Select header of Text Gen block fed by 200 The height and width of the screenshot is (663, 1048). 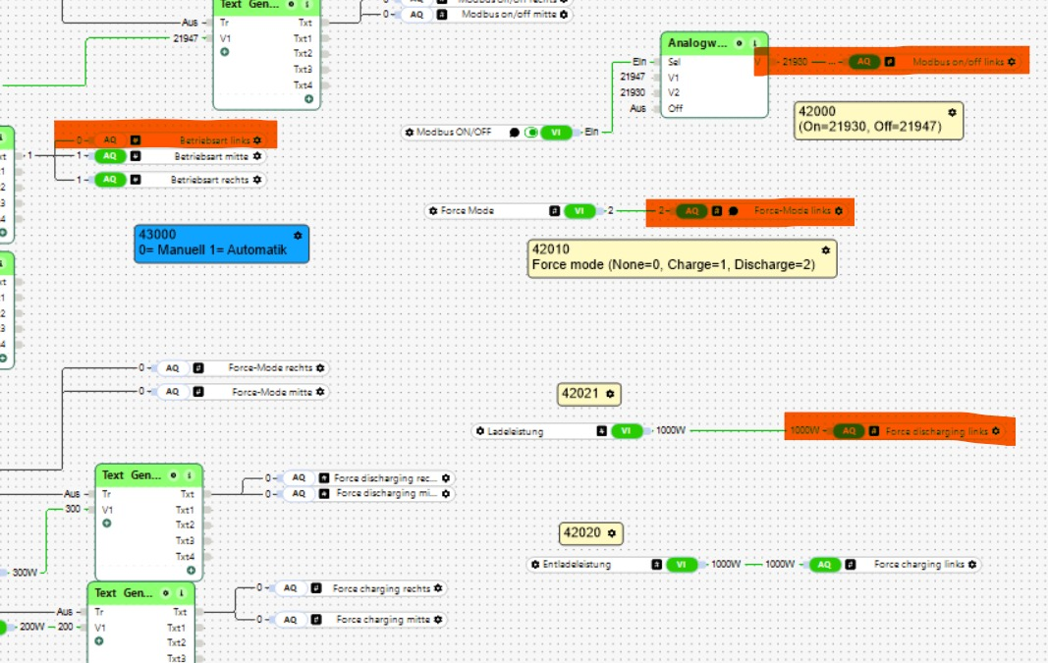141,593
